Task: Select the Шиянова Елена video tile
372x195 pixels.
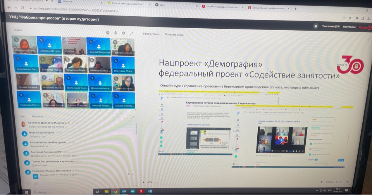Action: [99, 64]
